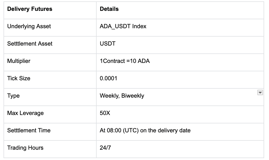
Task: Click the Trading Hours label cell
Action: pos(25,148)
